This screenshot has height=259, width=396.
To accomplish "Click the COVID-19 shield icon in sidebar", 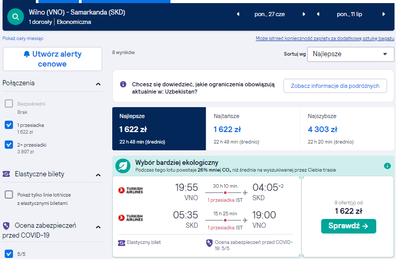I will click(x=6, y=226).
